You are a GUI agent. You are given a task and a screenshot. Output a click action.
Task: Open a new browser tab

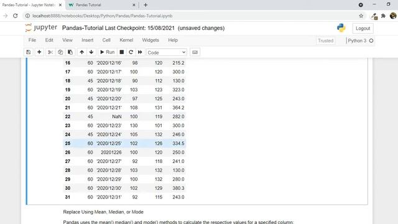pos(146,5)
